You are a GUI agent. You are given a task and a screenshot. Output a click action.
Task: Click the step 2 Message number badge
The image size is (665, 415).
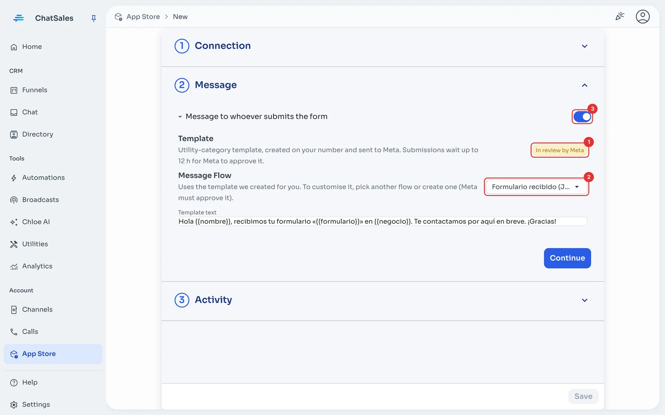[182, 85]
